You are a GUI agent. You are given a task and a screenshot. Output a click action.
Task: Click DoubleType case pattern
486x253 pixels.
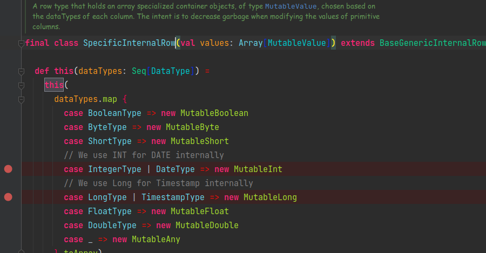(112, 225)
